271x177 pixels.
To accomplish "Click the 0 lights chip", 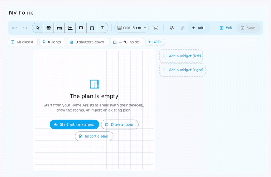I will coord(52,42).
